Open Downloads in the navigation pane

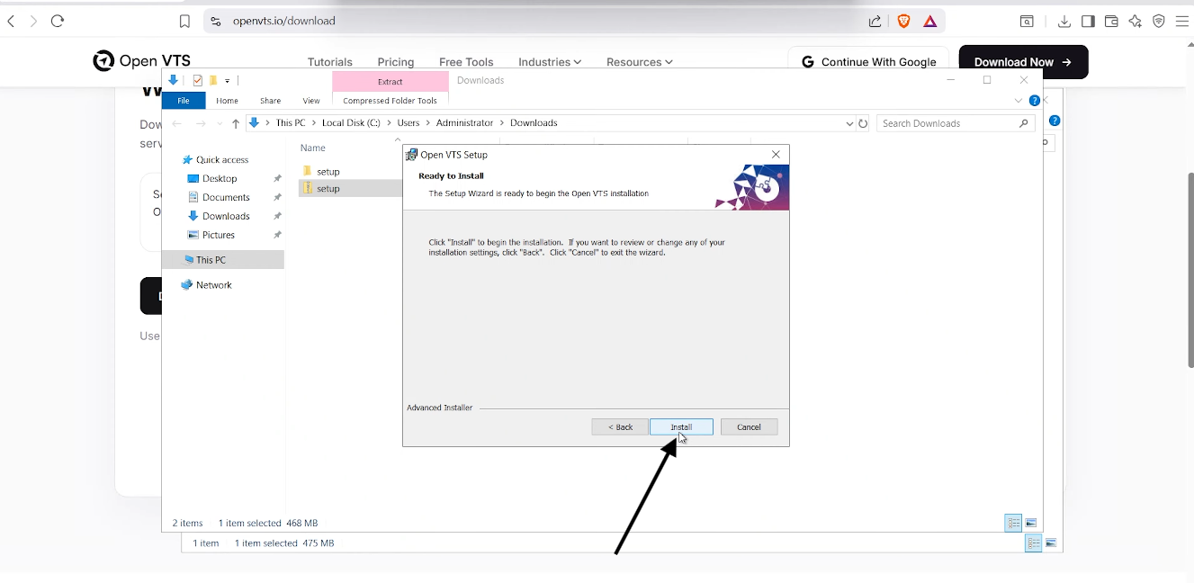coord(226,216)
